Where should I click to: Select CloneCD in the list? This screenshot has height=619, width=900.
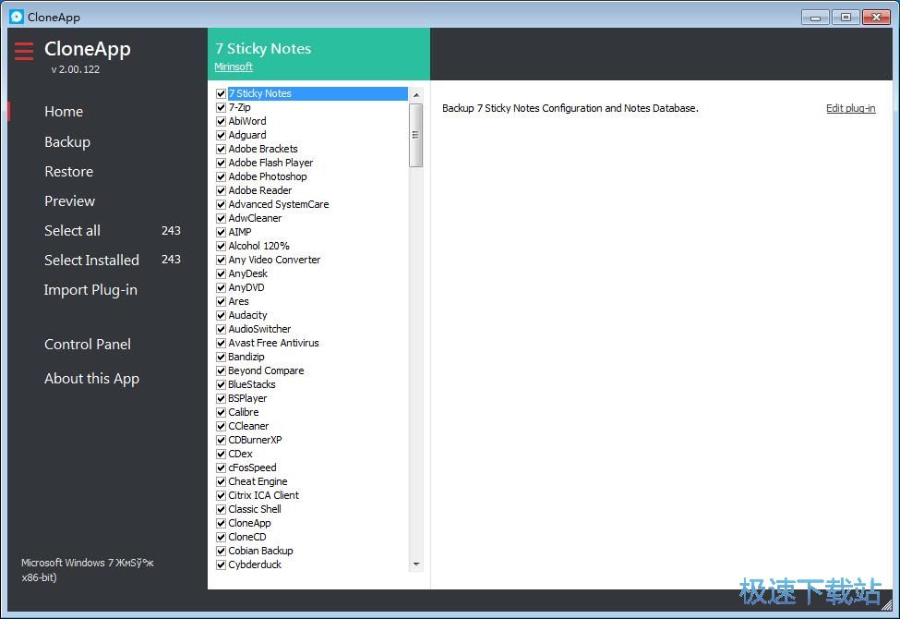coord(247,537)
